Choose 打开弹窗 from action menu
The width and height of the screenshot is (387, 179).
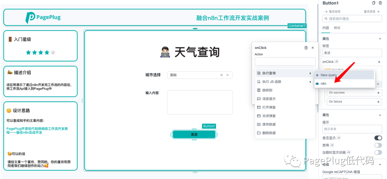[x=285, y=107]
